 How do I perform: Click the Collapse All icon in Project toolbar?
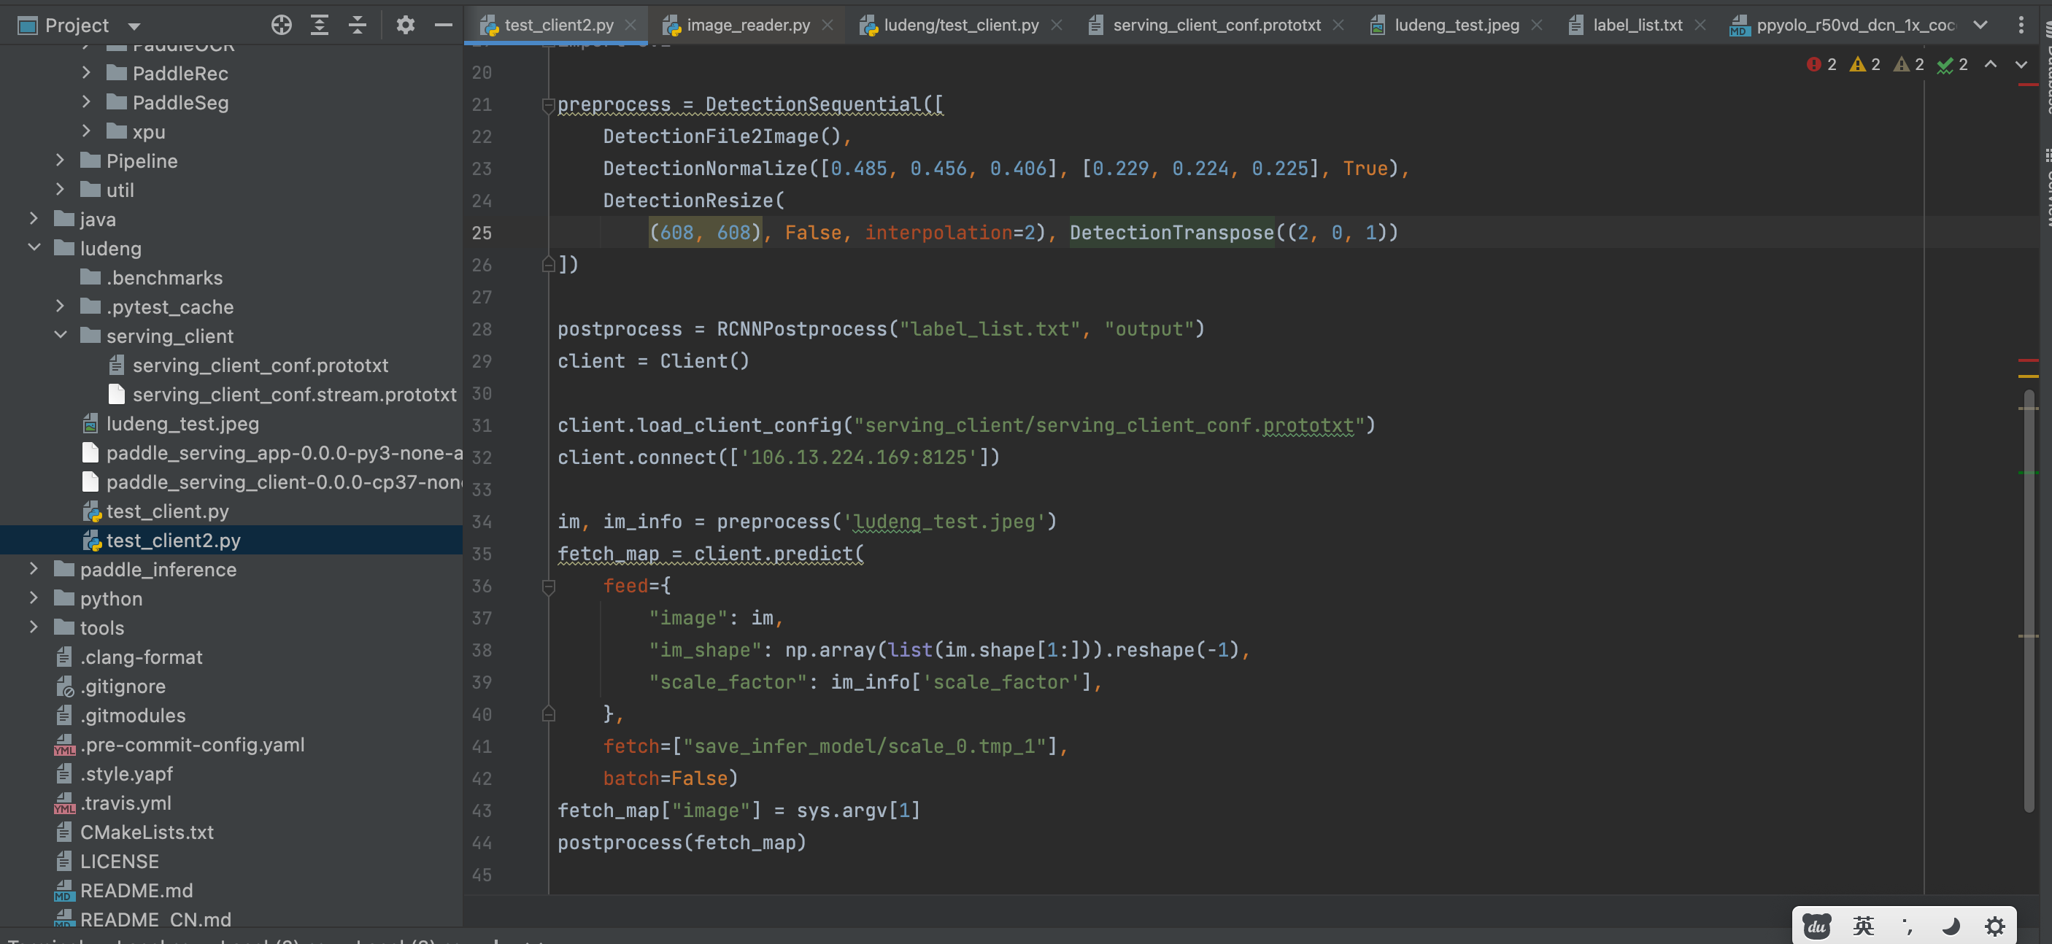pyautogui.click(x=358, y=25)
